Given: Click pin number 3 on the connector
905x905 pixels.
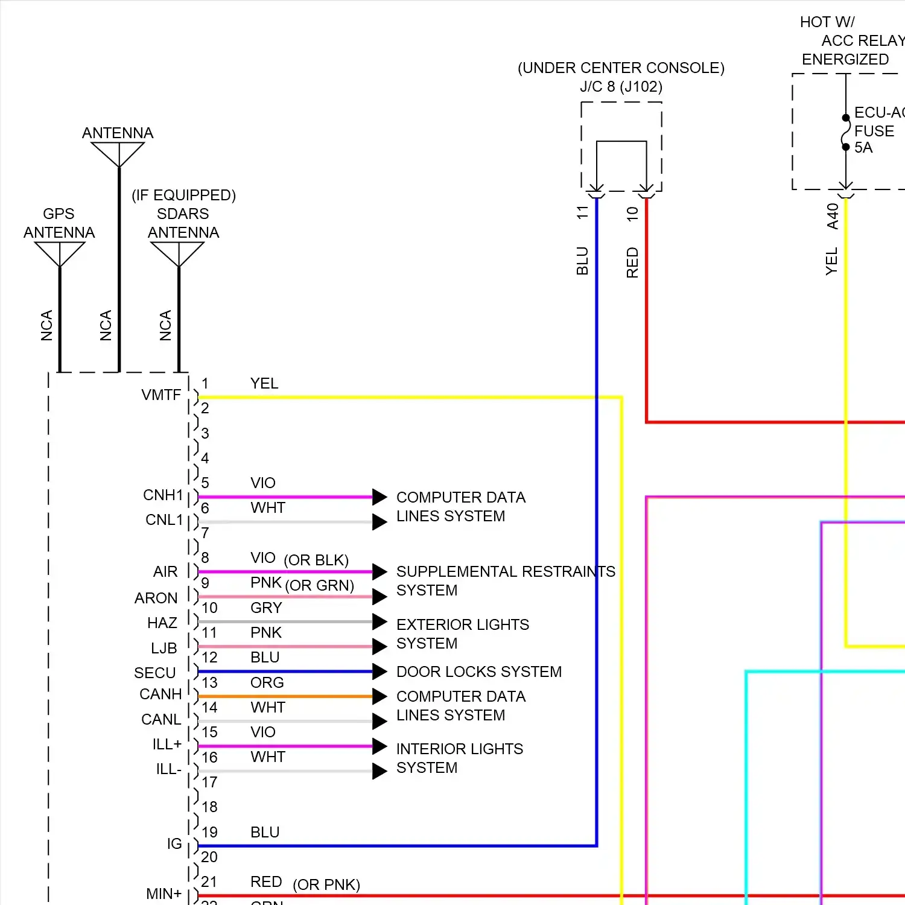Looking at the screenshot, I should click(205, 433).
